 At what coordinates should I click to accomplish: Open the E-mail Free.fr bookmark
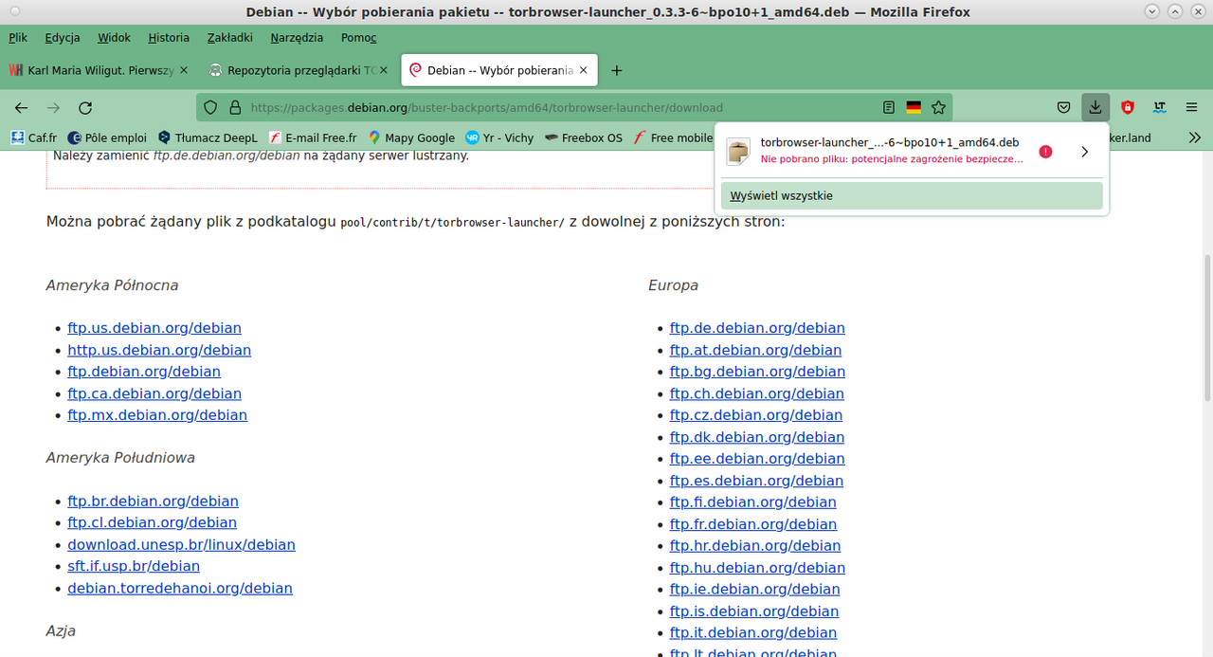(313, 137)
